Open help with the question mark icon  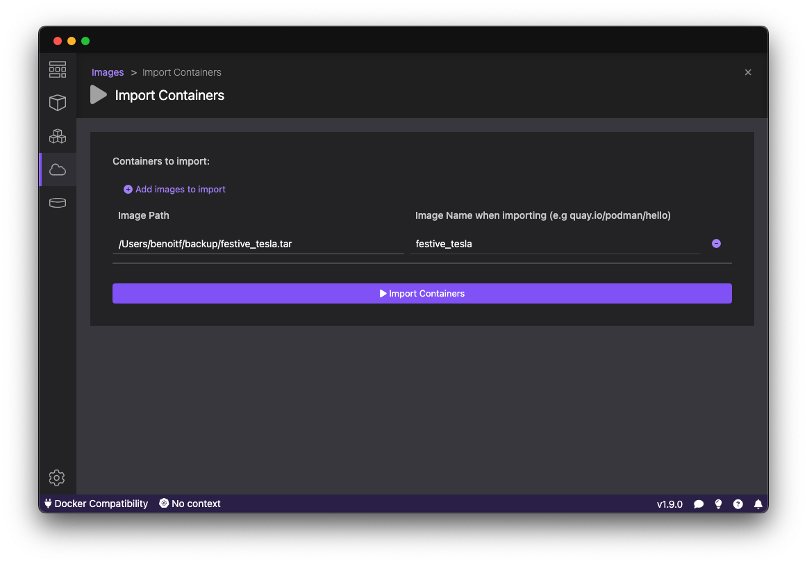(738, 504)
